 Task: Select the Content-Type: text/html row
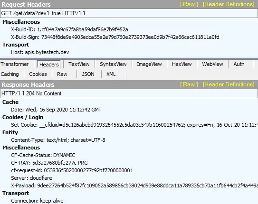[x=58, y=140]
